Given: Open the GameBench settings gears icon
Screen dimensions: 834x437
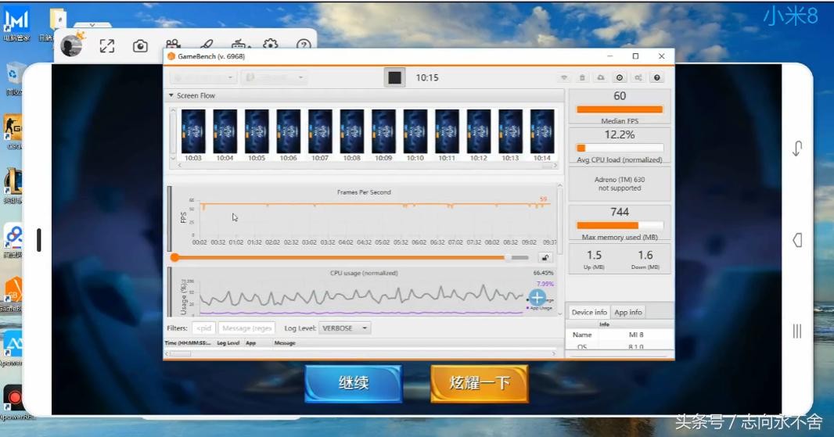Looking at the screenshot, I should click(x=638, y=78).
